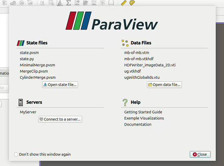Screen dimensions: 224x166
Task: Click the Open data file button
Action: pos(164,85)
